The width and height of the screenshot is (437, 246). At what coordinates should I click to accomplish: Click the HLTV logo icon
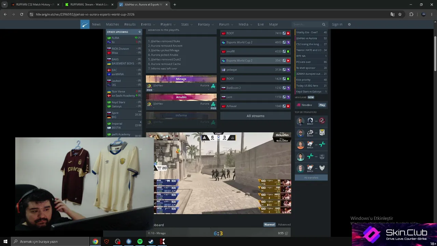[x=85, y=24]
